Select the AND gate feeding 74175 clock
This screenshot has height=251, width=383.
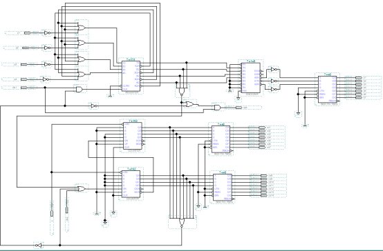[79, 90]
